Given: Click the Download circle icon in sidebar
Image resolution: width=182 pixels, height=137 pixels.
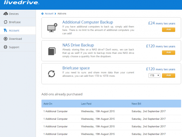Looking at the screenshot, I should click(5, 39).
